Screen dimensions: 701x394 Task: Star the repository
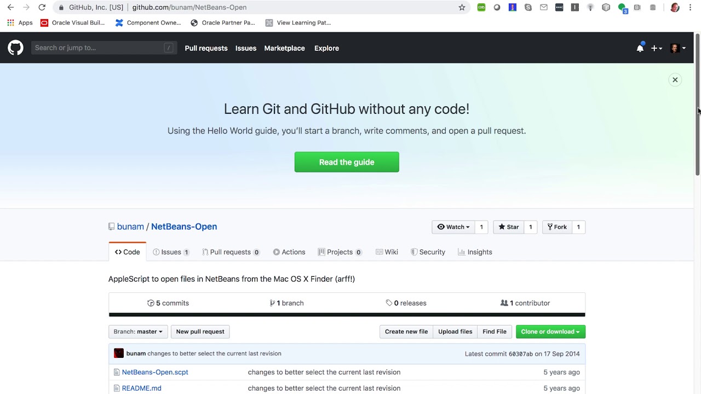click(x=509, y=227)
